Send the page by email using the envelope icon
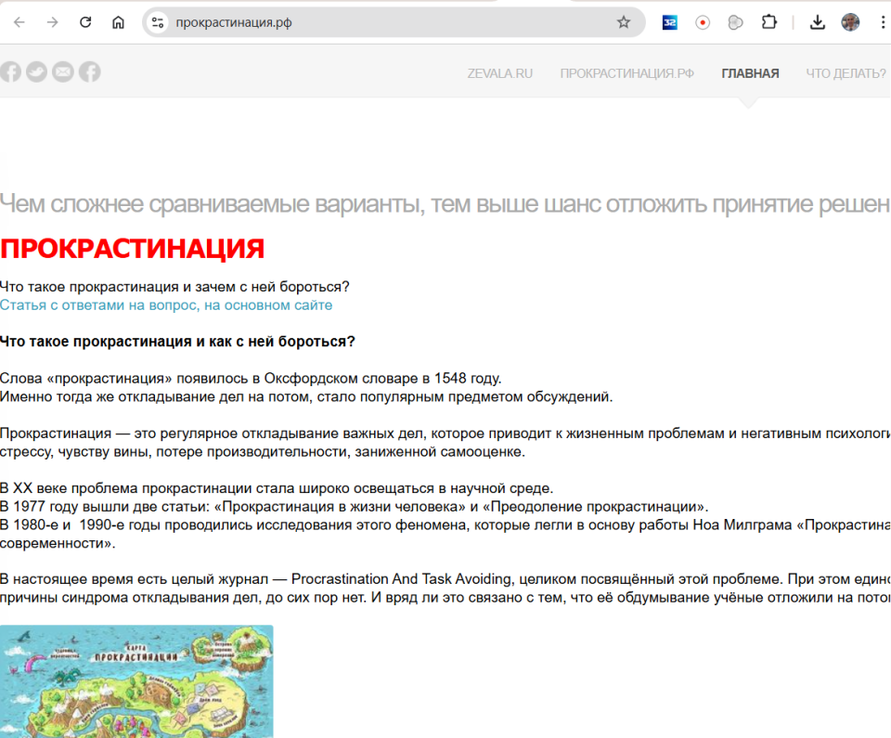The height and width of the screenshot is (738, 891). point(62,71)
